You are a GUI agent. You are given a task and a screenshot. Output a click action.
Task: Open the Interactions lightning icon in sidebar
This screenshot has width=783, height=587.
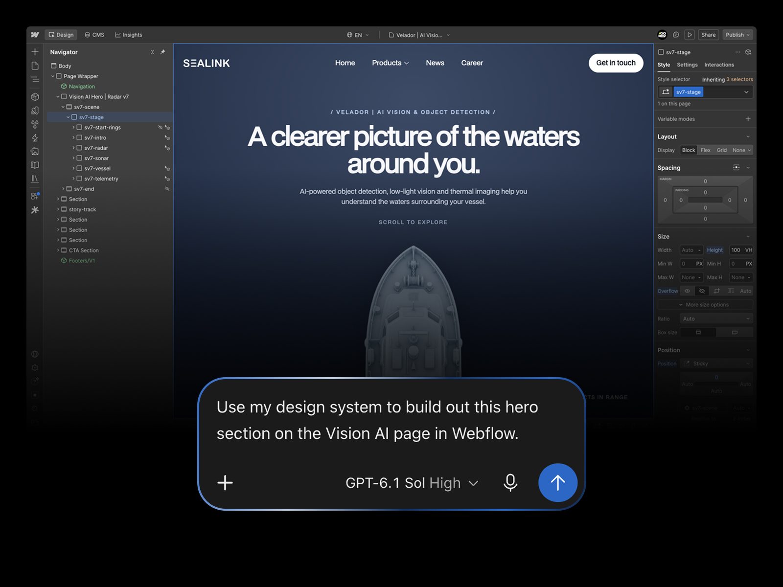(35, 138)
